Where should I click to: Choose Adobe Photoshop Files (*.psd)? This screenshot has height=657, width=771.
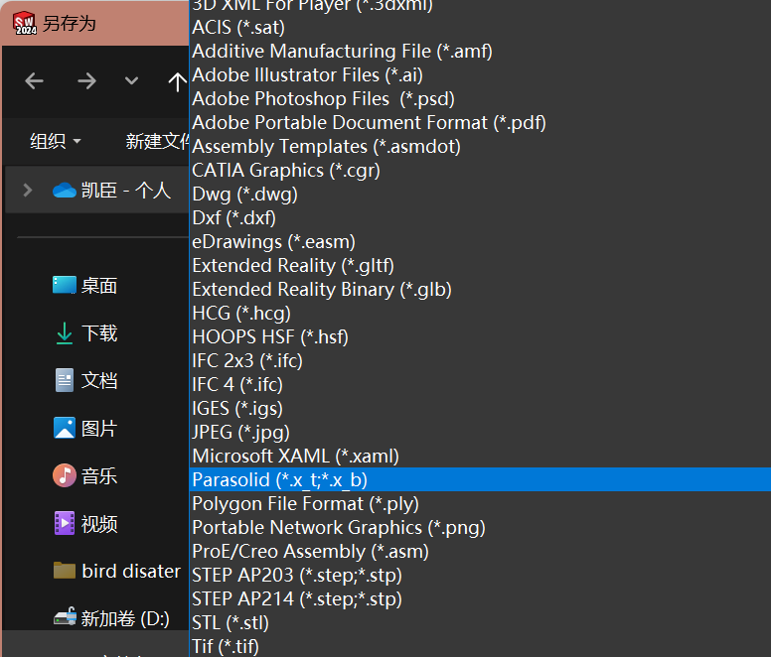[480, 98]
